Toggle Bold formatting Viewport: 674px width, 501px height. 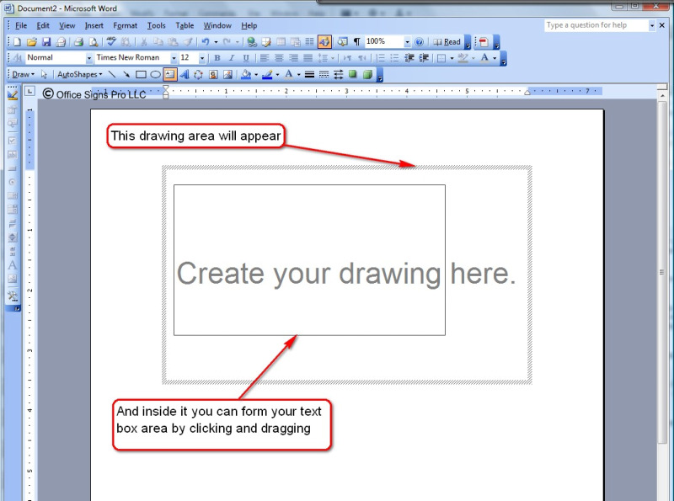(x=217, y=58)
